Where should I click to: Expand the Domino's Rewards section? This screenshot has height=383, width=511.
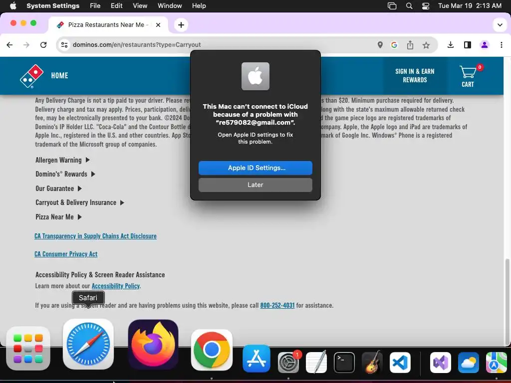point(65,174)
